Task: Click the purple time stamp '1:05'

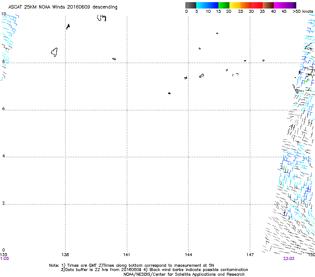Action: click(x=4, y=259)
